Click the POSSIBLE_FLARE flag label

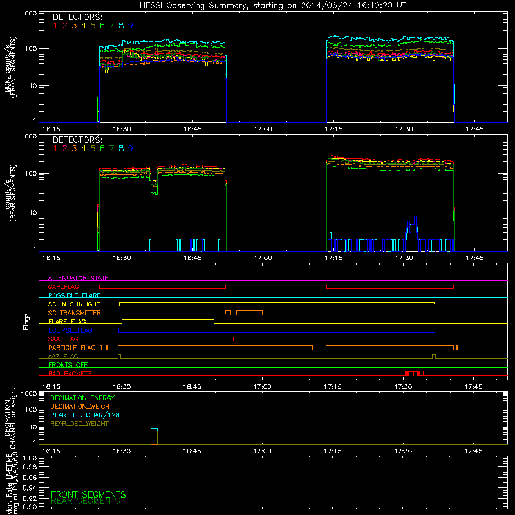[74, 295]
